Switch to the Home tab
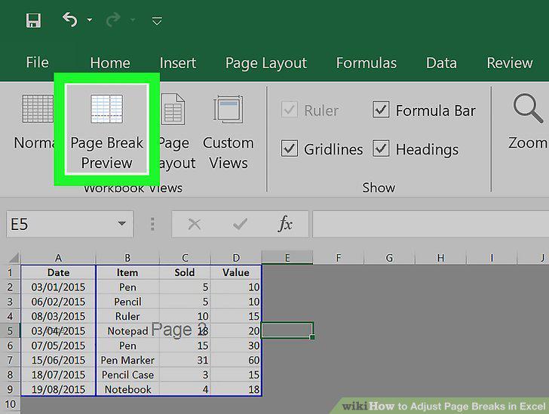 (110, 63)
